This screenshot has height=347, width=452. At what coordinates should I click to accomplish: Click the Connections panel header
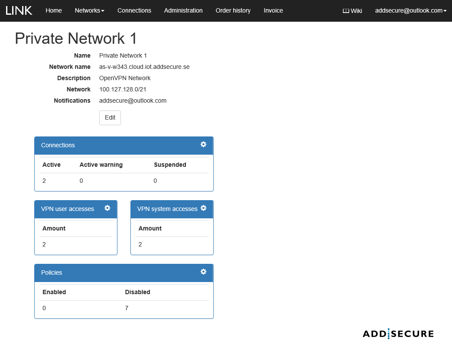click(x=58, y=145)
